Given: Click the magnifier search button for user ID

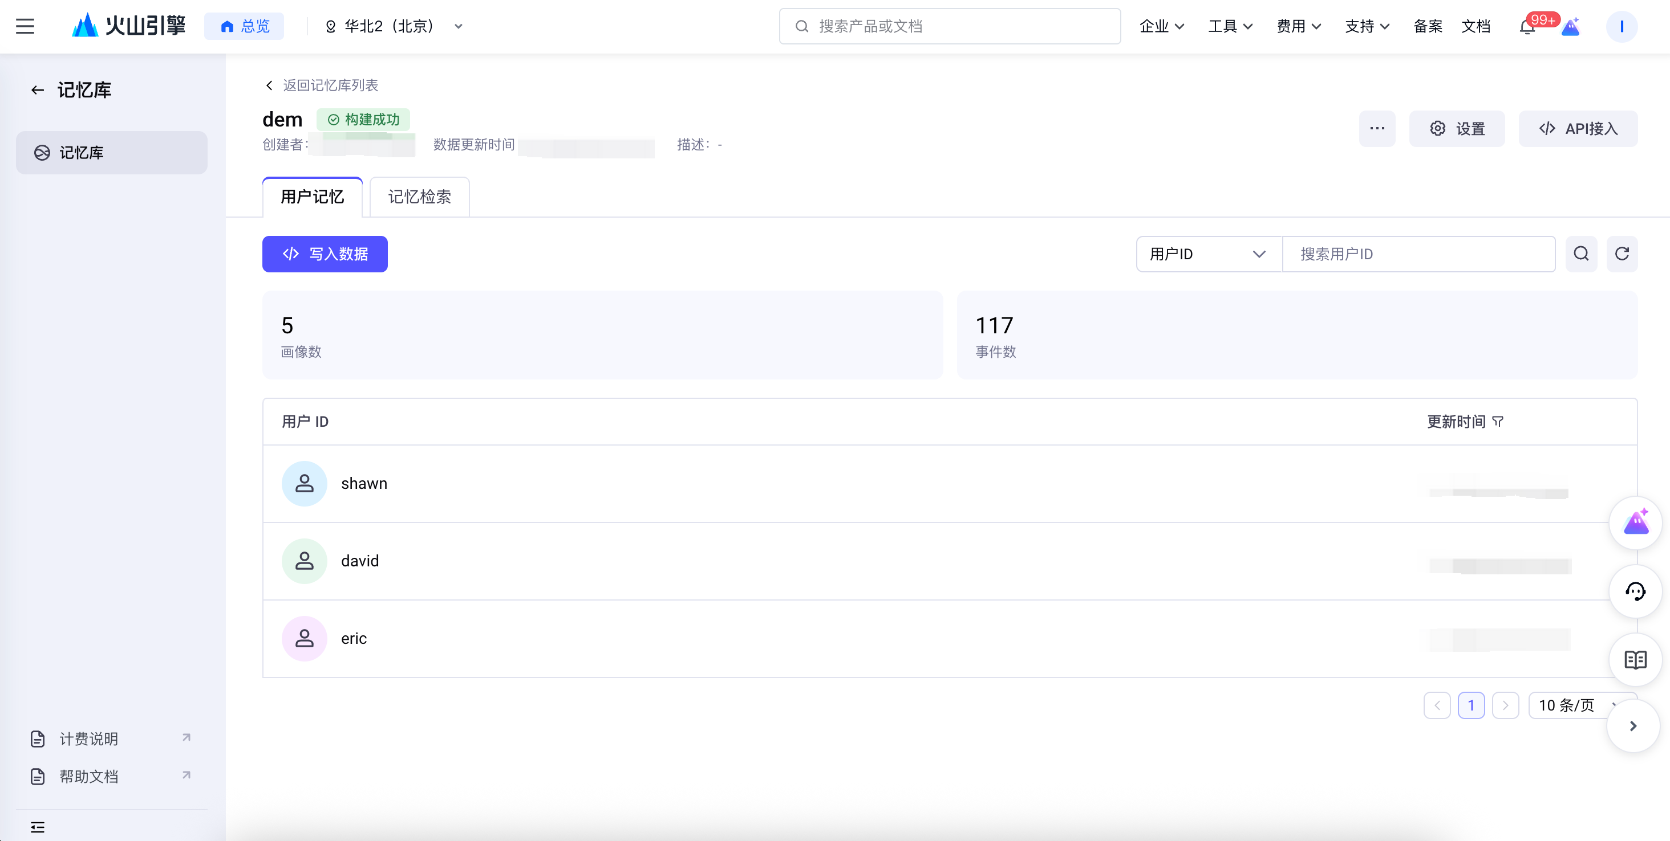Looking at the screenshot, I should point(1580,254).
